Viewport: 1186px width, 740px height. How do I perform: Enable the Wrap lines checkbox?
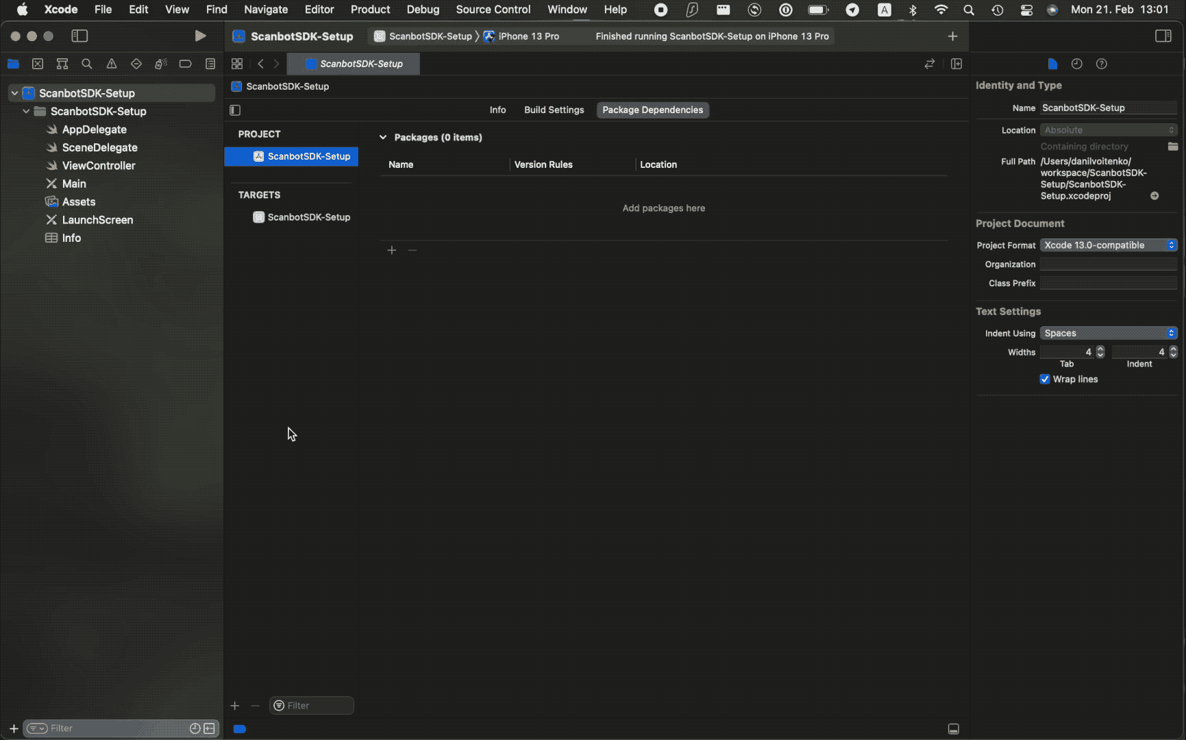point(1044,379)
